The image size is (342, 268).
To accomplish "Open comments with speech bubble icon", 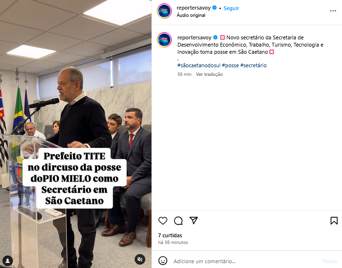I will (x=178, y=220).
